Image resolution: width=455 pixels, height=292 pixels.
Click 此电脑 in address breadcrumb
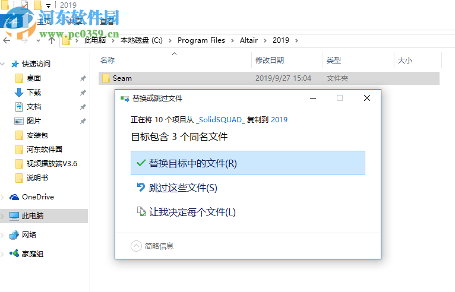(95, 40)
